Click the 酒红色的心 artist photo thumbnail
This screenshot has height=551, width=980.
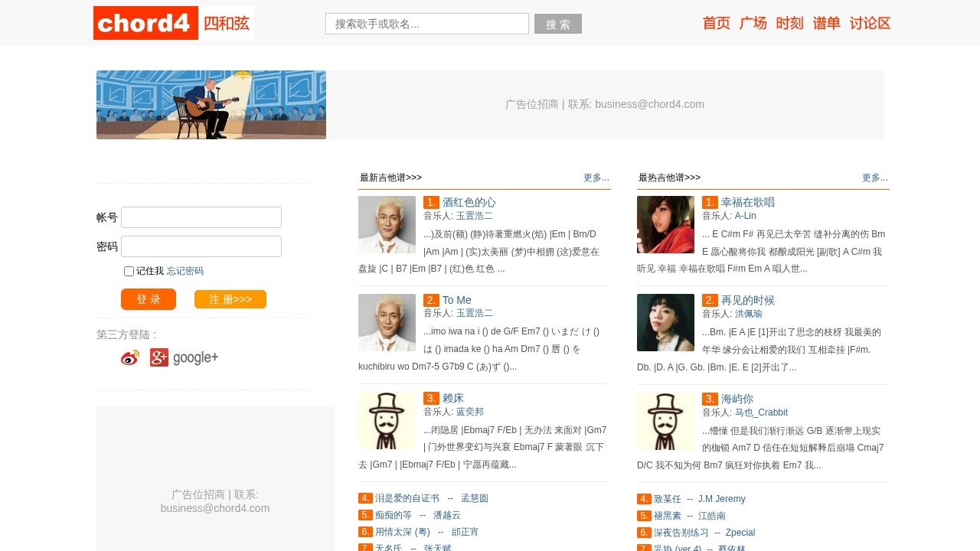coord(387,224)
